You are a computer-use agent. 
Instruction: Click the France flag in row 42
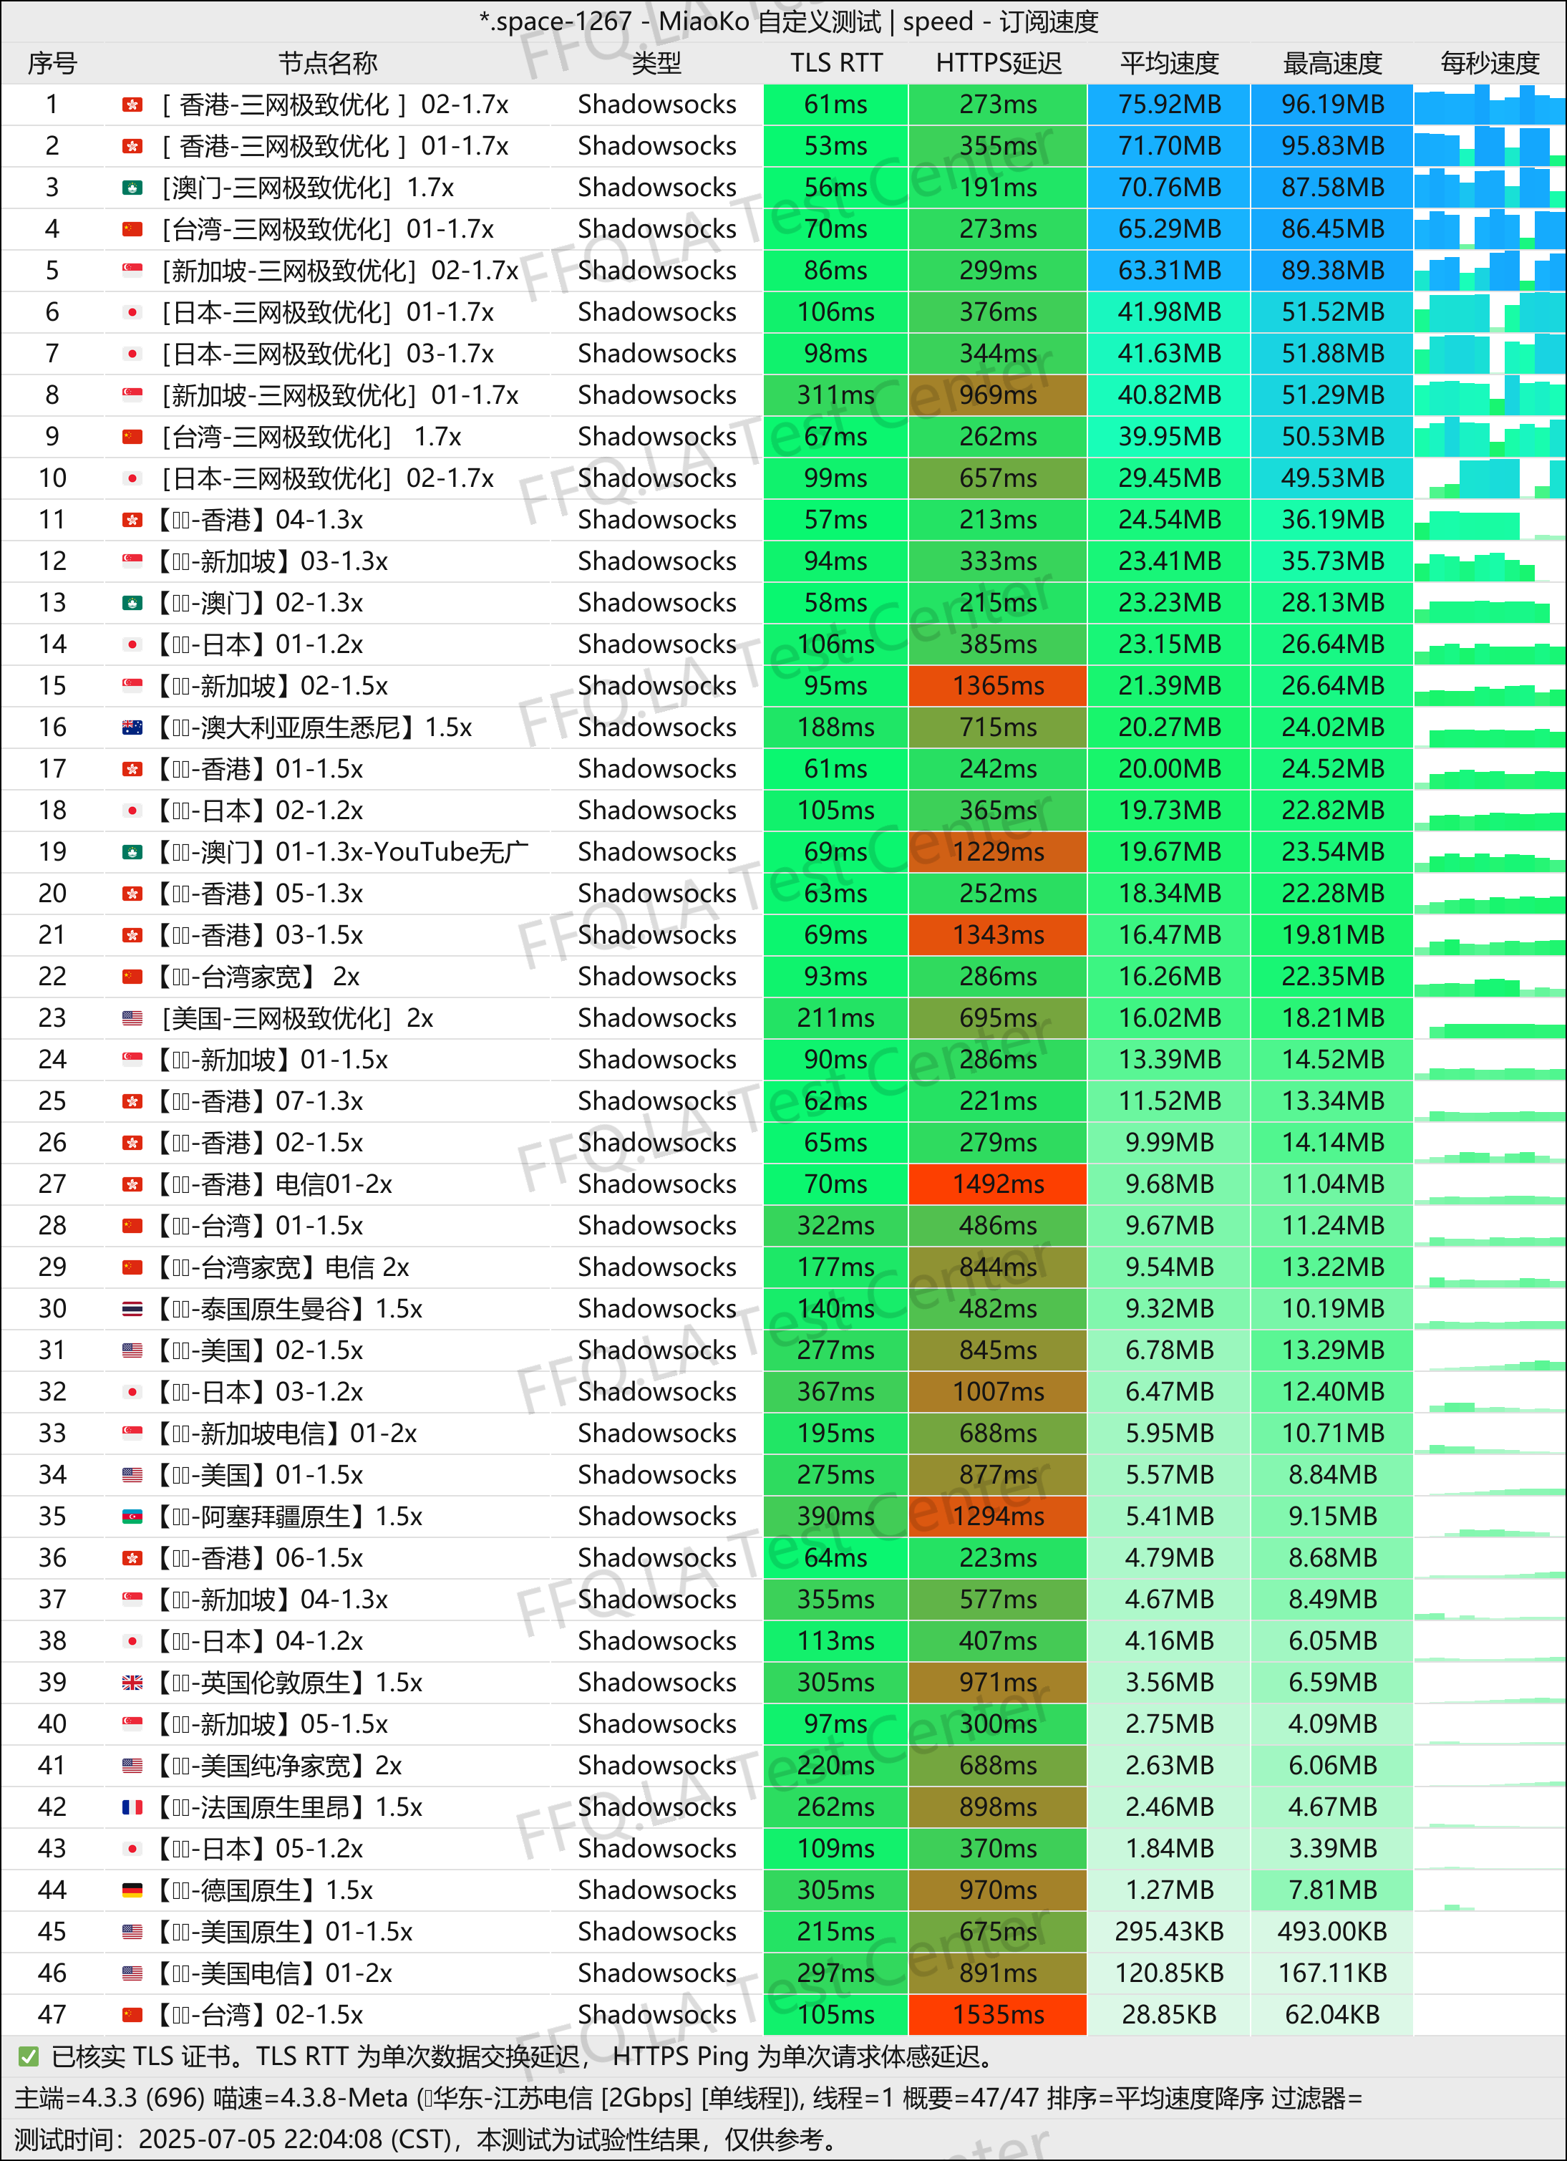click(132, 1807)
